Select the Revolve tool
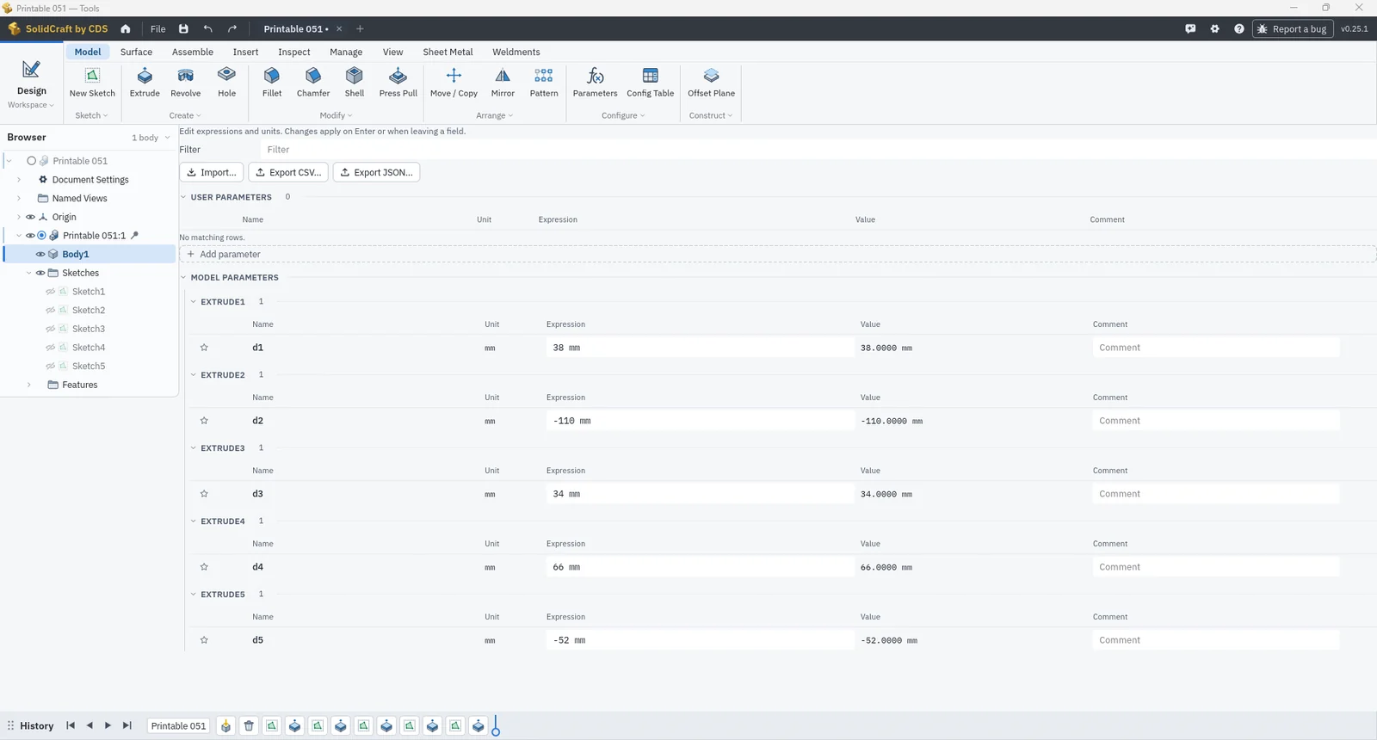The image size is (1377, 740). click(185, 83)
